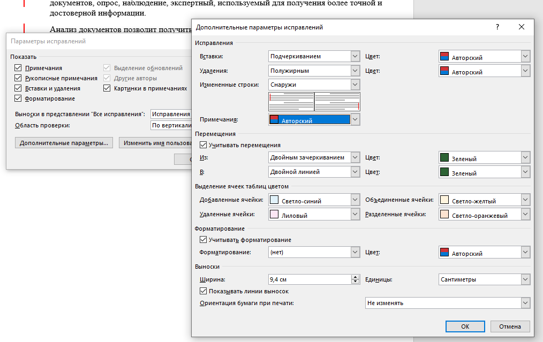Image resolution: width=543 pixels, height=342 pixels.
Task: Toggle the Примечания checkbox
Action: 18,68
